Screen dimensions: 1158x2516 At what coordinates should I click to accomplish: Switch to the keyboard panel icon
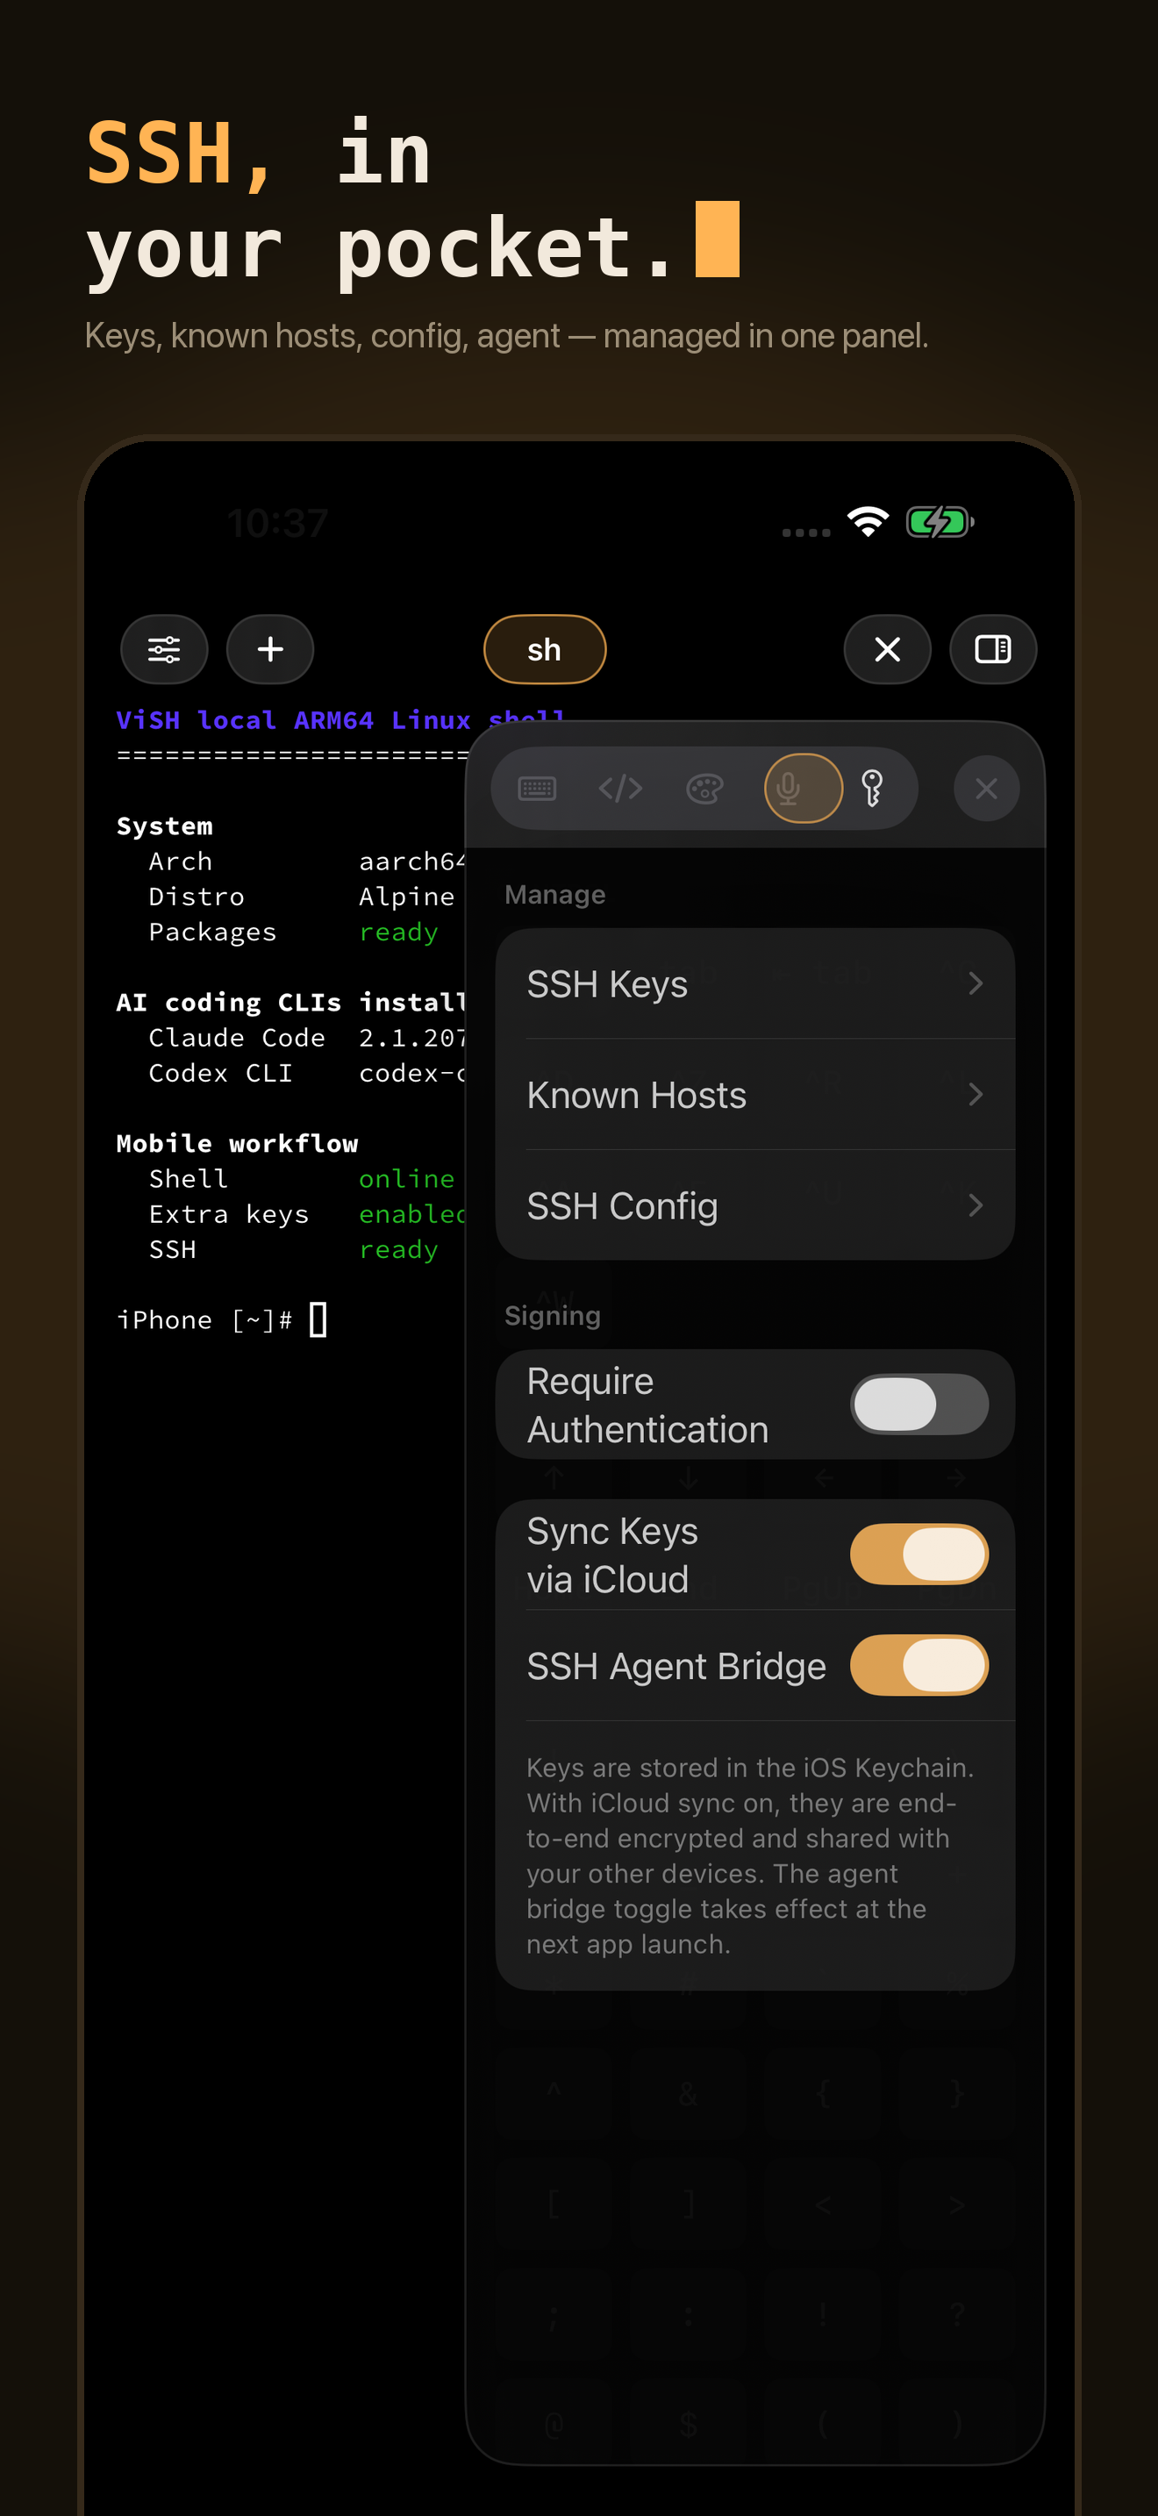click(x=537, y=788)
